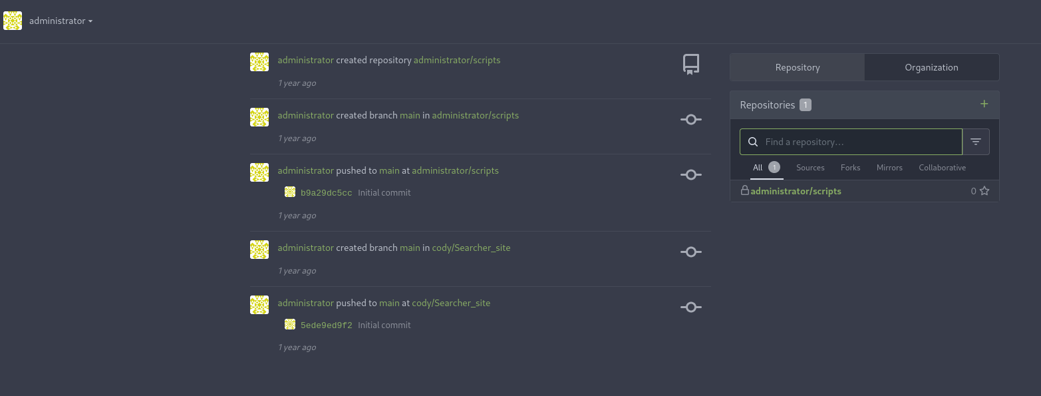Screen dimensions: 1041x396
Task: Click the repository icon for created repository event
Action: pyautogui.click(x=690, y=64)
